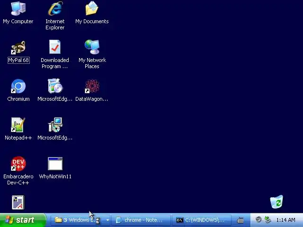Select the Internet Explorer desktop icon
Screen dimensions: 303x227
(55, 9)
